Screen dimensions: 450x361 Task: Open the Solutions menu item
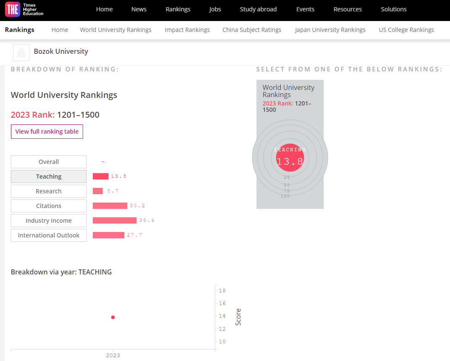point(394,9)
